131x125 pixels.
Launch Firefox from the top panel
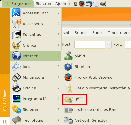tap(82, 4)
